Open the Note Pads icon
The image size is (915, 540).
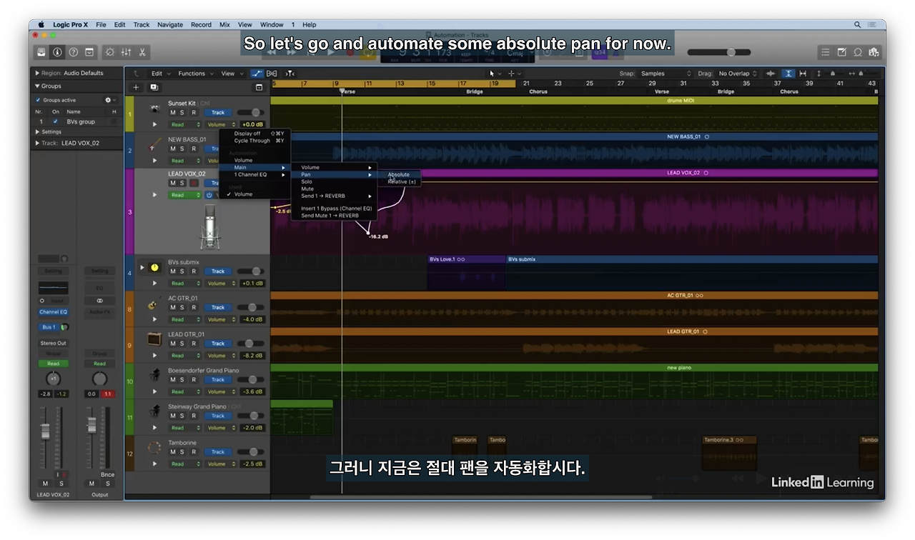pyautogui.click(x=841, y=52)
